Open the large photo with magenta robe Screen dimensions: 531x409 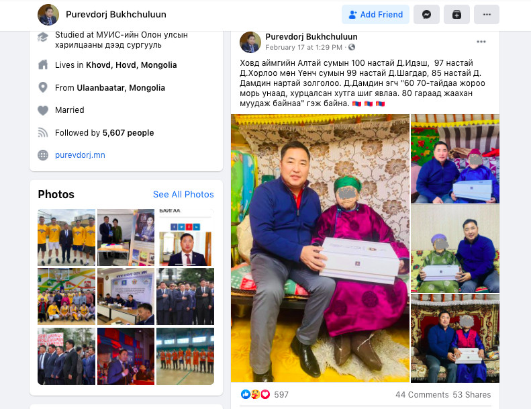320,248
